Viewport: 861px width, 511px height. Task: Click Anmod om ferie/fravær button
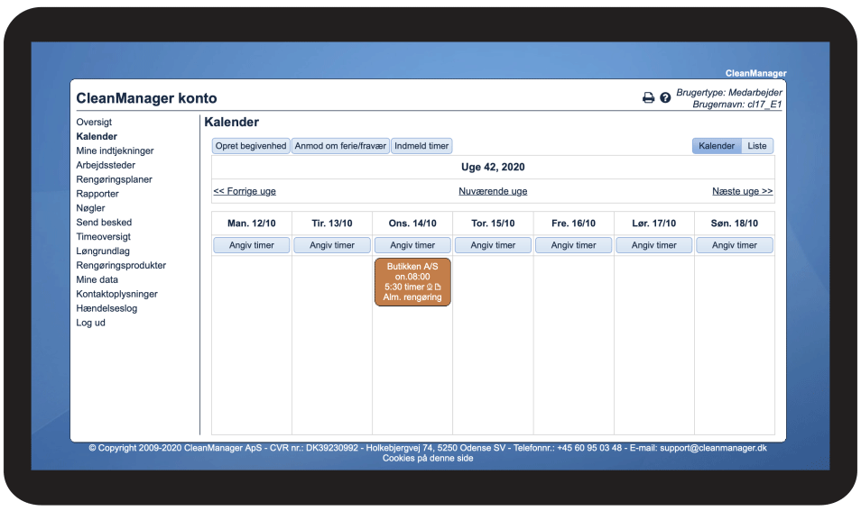340,146
